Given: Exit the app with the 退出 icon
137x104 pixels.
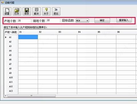Looking at the screenshot, I should click(x=56, y=11).
